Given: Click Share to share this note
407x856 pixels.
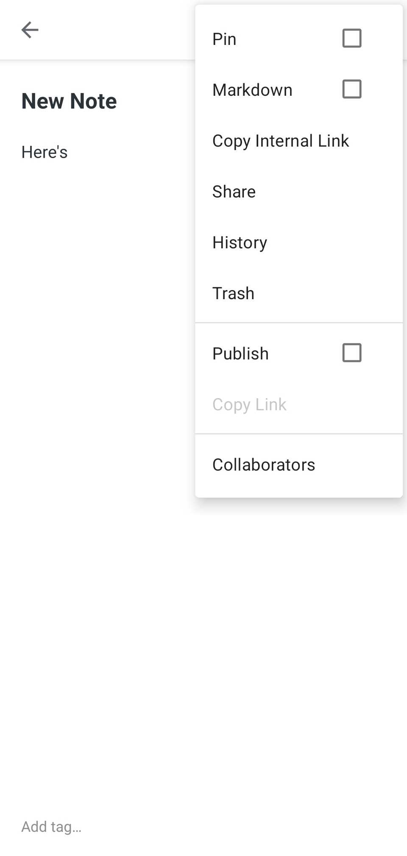Looking at the screenshot, I should 234,192.
